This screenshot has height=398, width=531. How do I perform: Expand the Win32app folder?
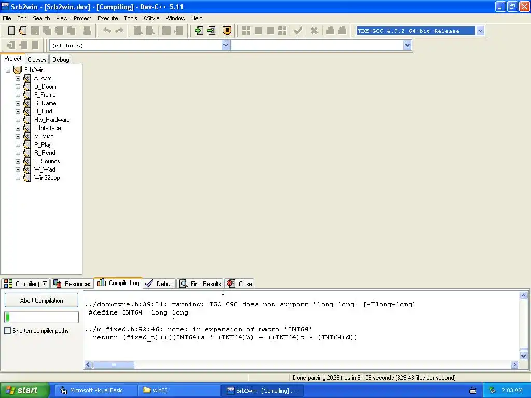click(x=18, y=178)
